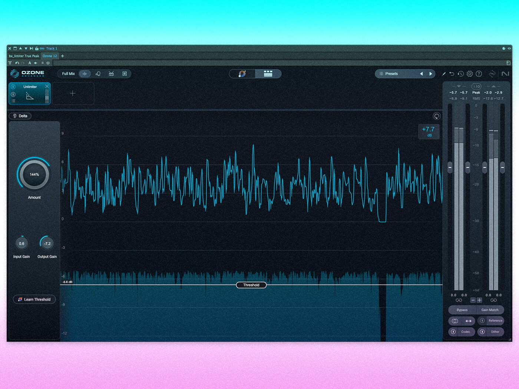
Task: Enable the Codec preview power toggle
Action: (x=453, y=332)
